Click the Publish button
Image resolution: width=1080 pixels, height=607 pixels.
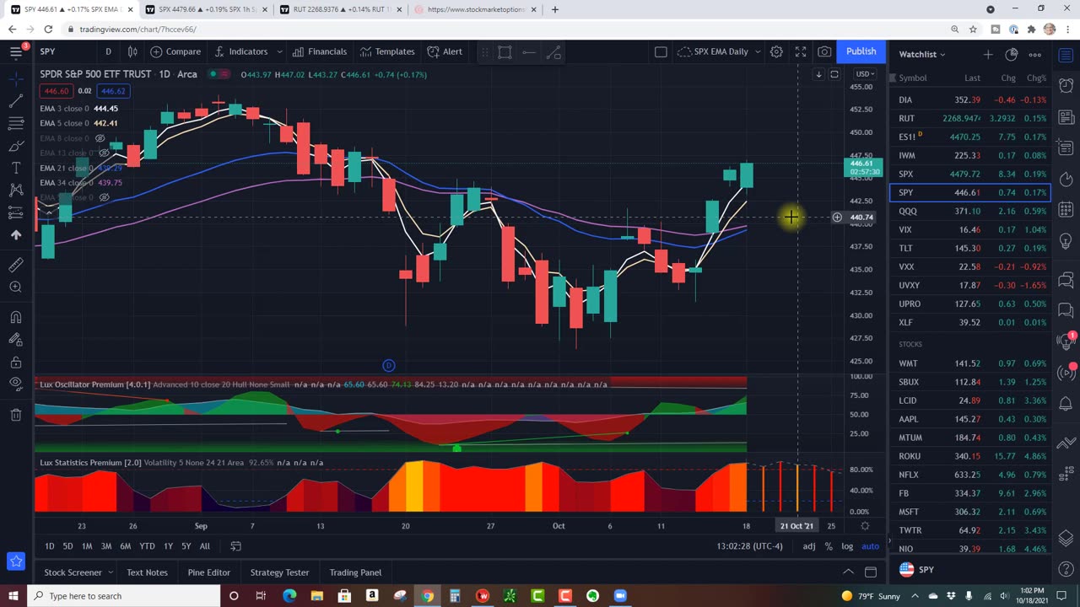tap(861, 51)
